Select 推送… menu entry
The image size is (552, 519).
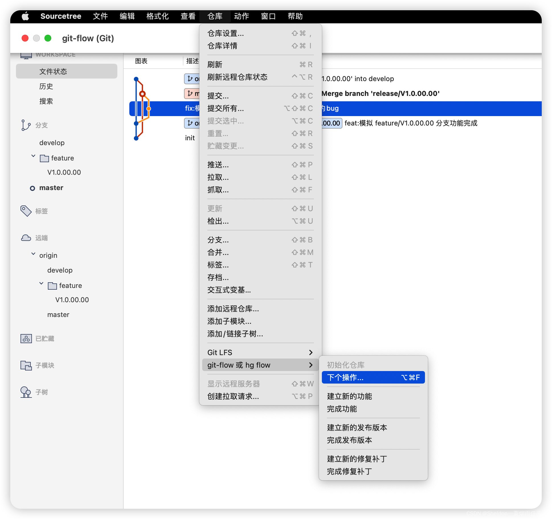(260, 165)
